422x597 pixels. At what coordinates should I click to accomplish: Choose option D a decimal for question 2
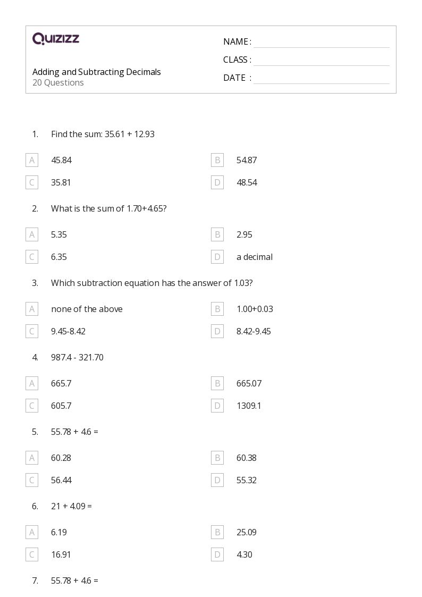[217, 257]
